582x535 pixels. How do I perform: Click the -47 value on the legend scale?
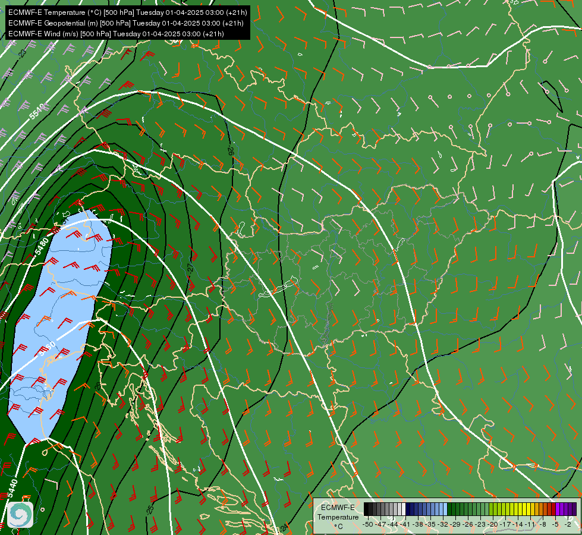(x=380, y=525)
